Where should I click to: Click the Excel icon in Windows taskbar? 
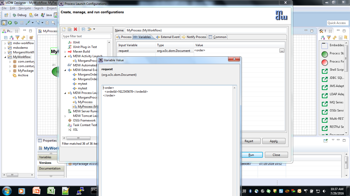(x=51, y=191)
